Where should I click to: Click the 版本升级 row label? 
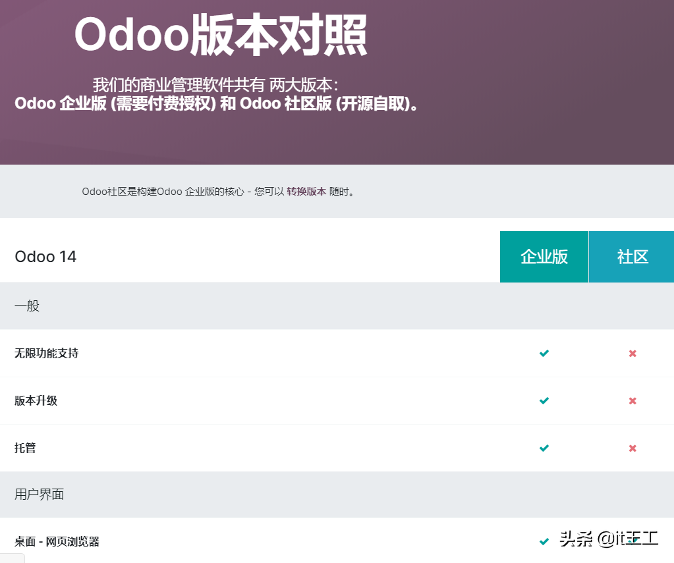coord(36,400)
